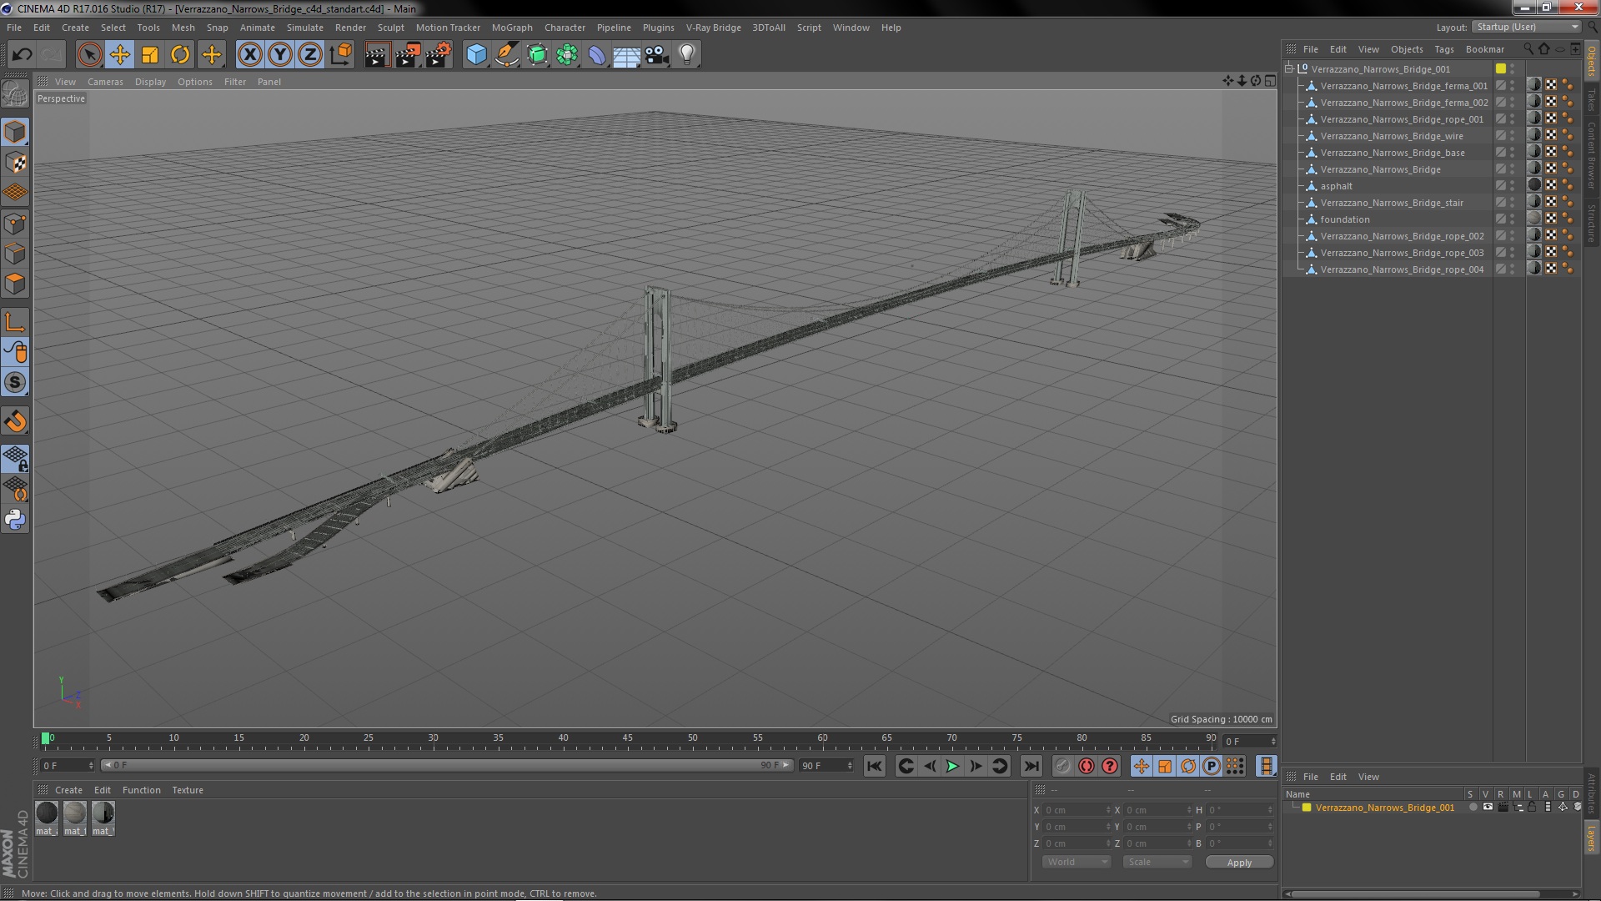The image size is (1601, 901).
Task: Click timeline marker at frame 45
Action: click(x=628, y=739)
